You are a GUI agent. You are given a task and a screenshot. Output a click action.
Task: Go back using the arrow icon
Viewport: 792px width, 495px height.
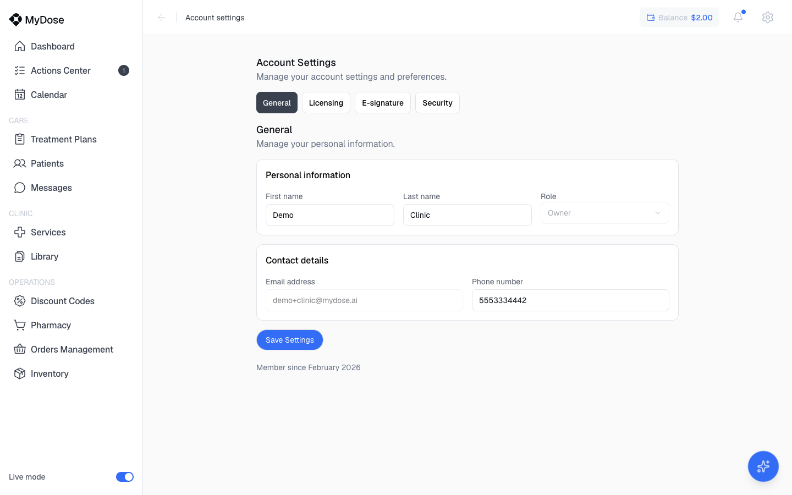tap(162, 18)
